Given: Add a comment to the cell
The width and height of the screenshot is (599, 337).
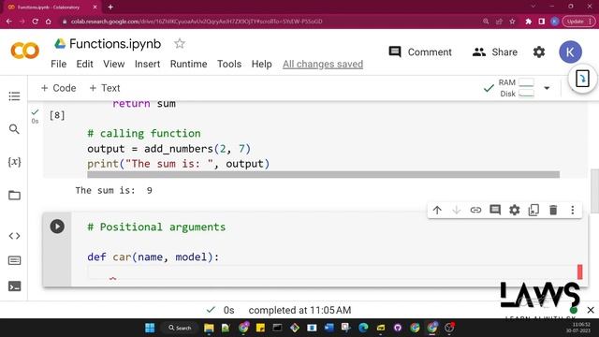Looking at the screenshot, I should pyautogui.click(x=495, y=210).
